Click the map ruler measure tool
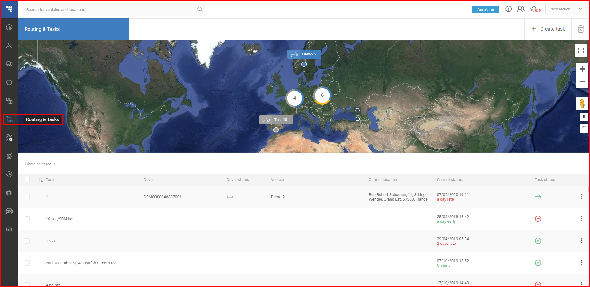The width and height of the screenshot is (590, 287). click(584, 129)
